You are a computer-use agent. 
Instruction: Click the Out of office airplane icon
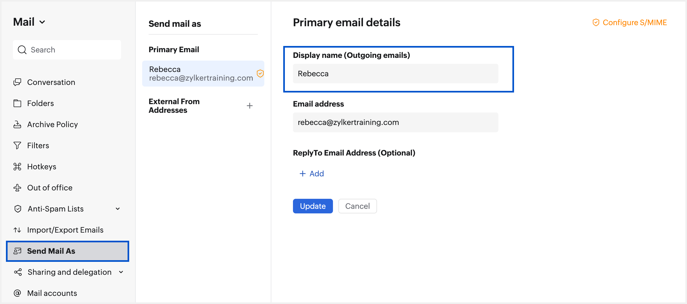tap(17, 188)
